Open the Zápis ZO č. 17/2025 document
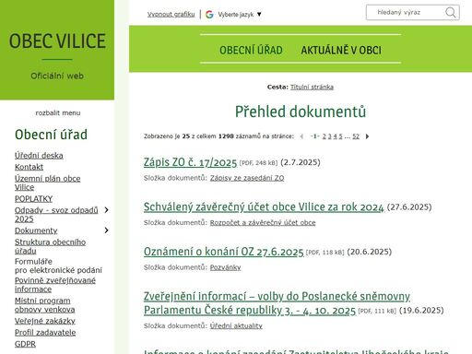472x354 pixels. [190, 162]
